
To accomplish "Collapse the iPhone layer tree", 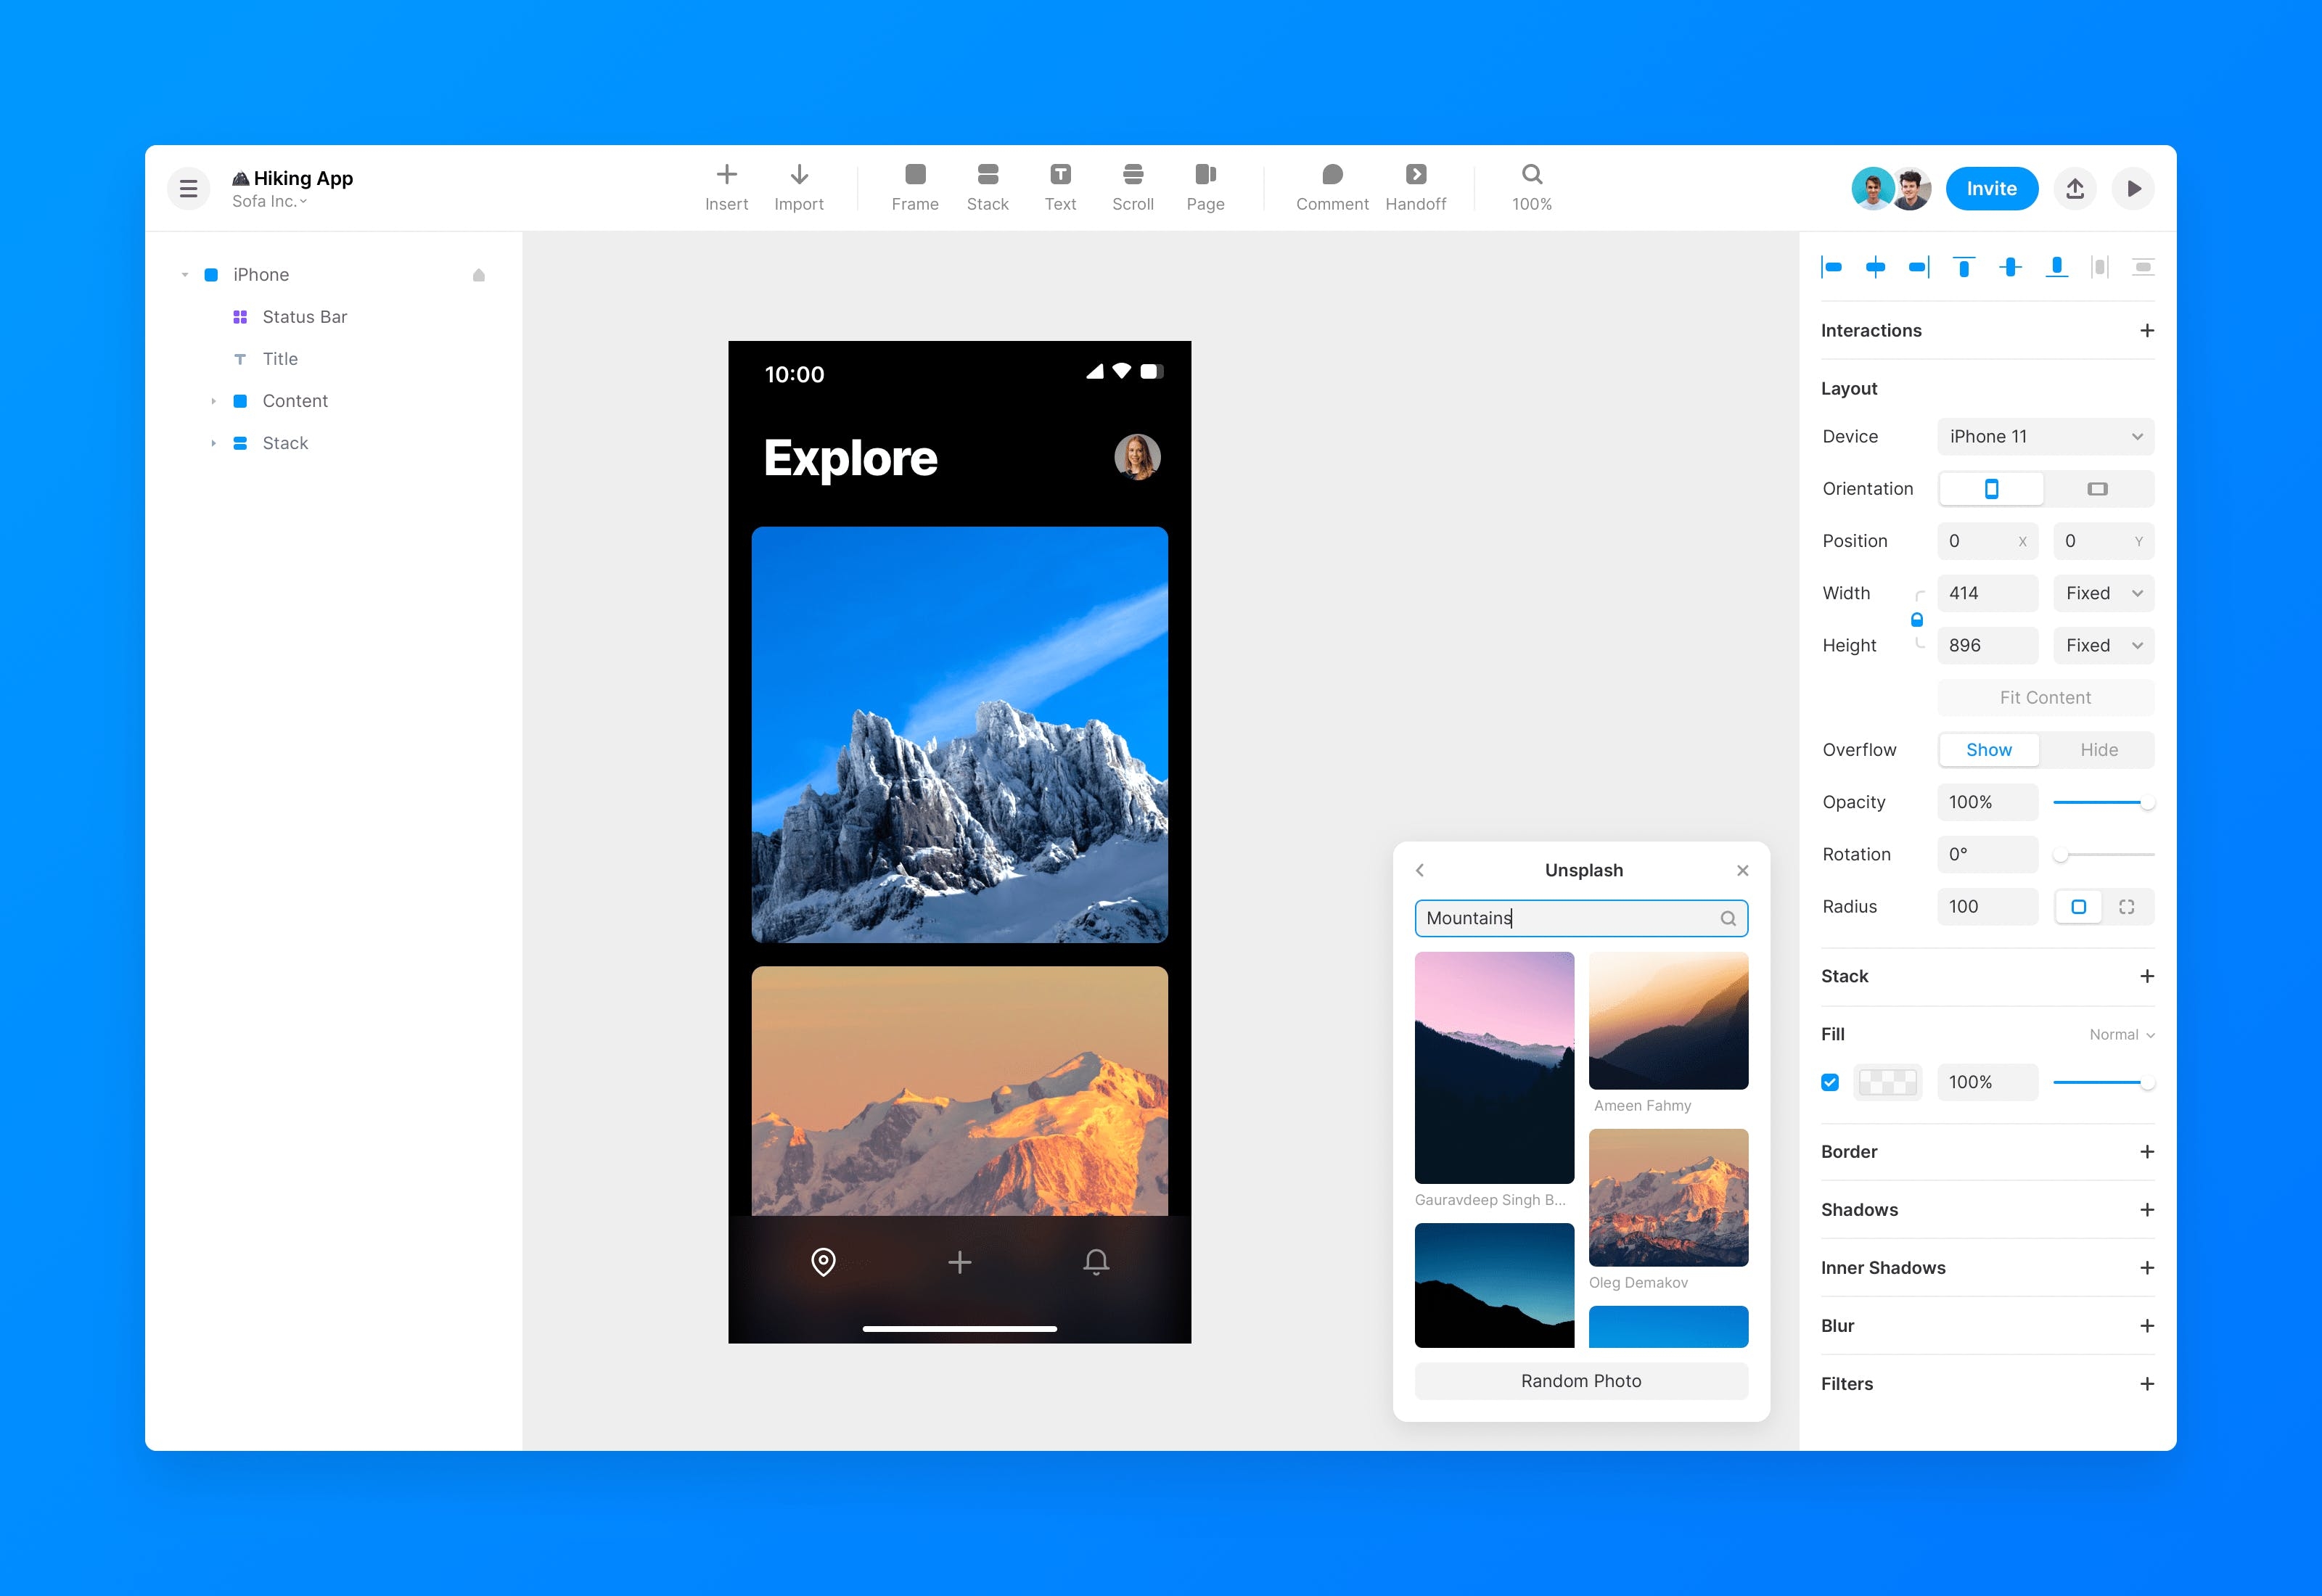I will pos(185,275).
